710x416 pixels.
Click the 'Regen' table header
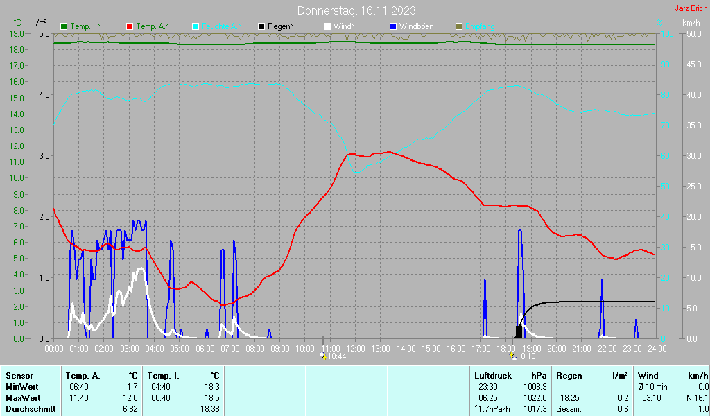(569, 376)
